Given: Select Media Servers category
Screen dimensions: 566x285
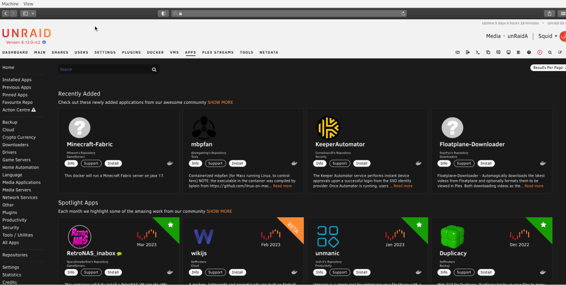Looking at the screenshot, I should coord(16,190).
